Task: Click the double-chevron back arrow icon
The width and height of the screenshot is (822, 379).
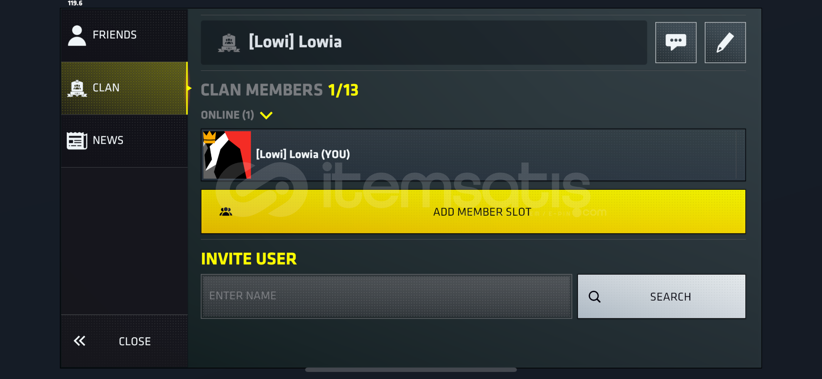Action: point(79,341)
